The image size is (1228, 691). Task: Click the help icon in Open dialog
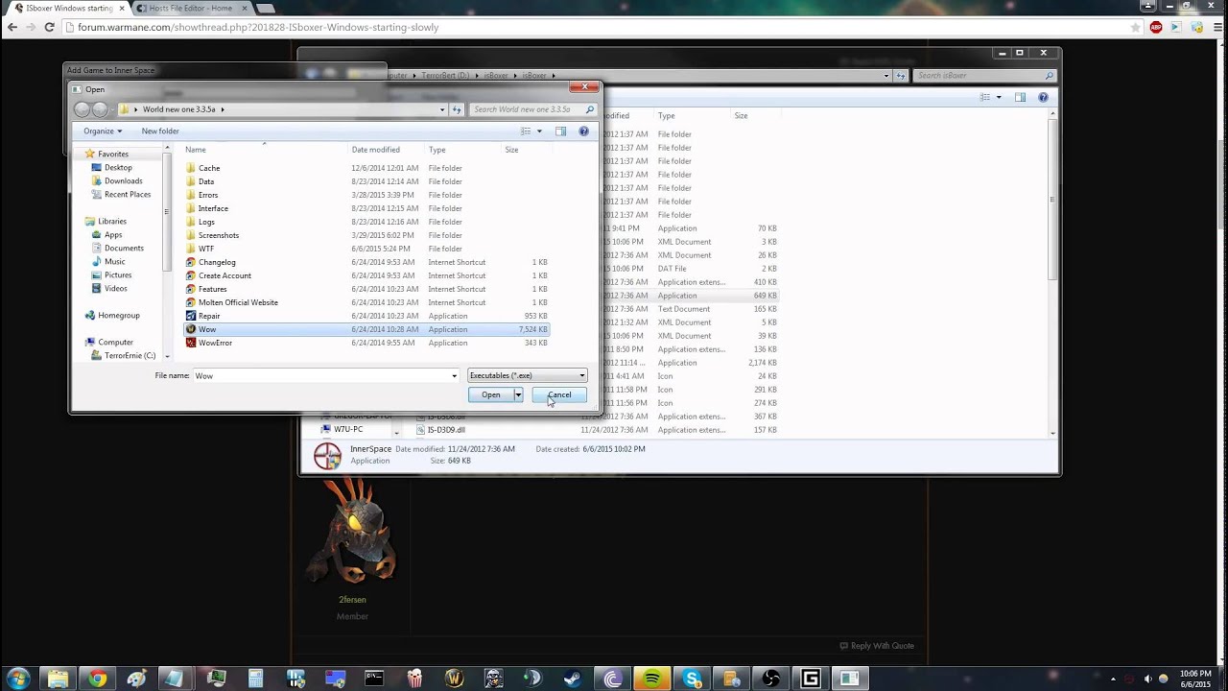tap(583, 131)
